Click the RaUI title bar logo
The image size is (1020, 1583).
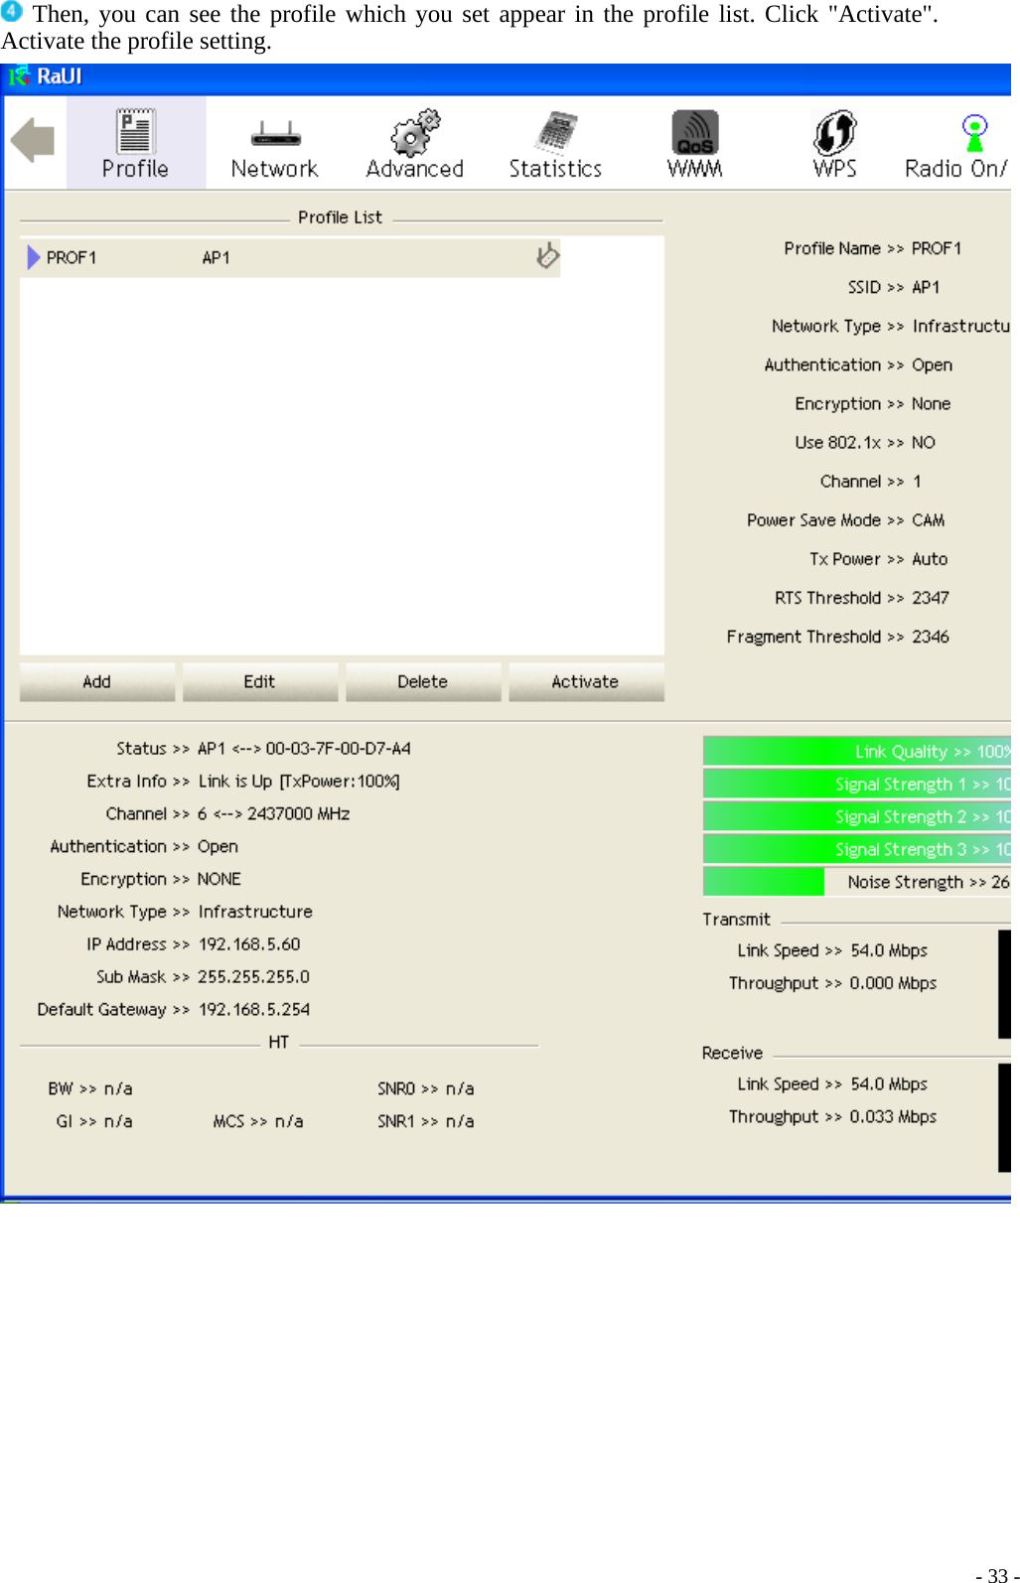tap(19, 76)
